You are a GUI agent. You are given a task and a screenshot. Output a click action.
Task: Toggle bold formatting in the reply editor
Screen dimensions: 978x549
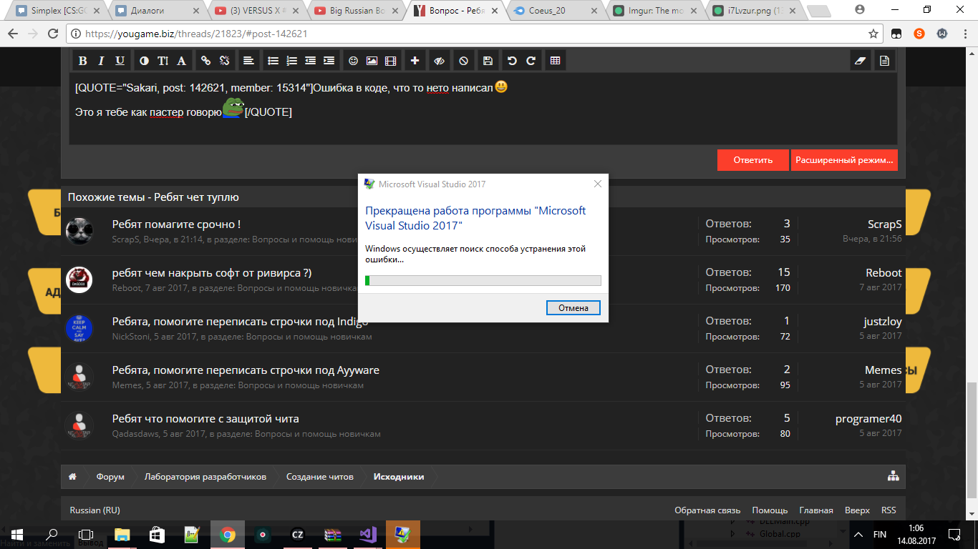(83, 61)
